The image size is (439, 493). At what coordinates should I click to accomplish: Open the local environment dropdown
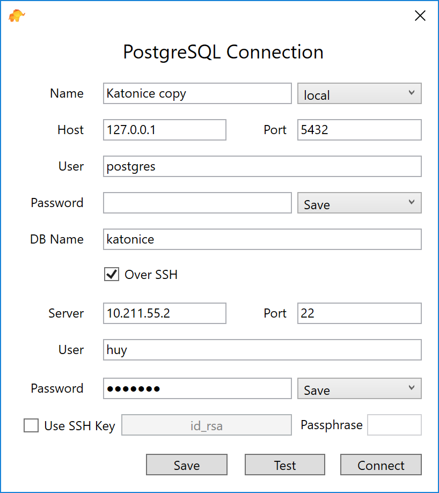360,93
